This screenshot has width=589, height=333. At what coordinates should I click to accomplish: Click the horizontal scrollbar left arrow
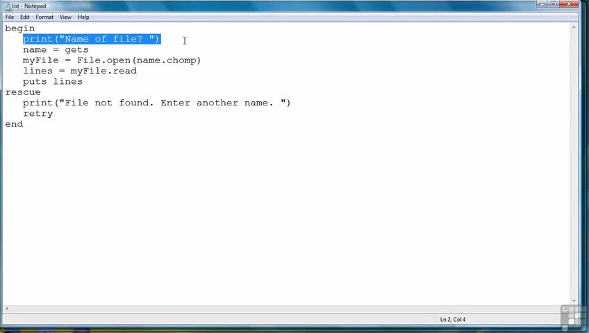click(7, 309)
